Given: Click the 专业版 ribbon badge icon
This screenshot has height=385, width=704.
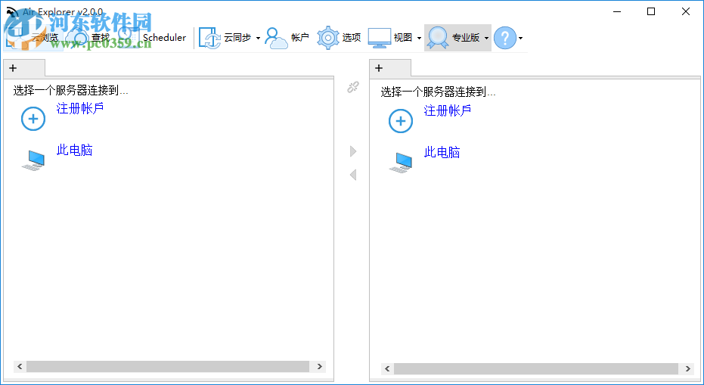Looking at the screenshot, I should pyautogui.click(x=438, y=38).
